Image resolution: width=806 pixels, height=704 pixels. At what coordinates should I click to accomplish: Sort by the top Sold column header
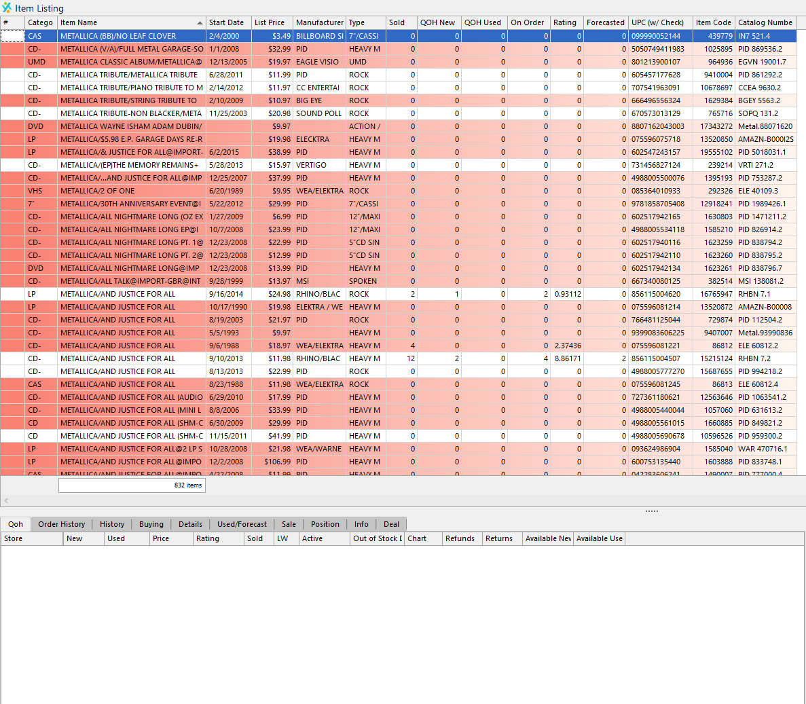pos(401,22)
